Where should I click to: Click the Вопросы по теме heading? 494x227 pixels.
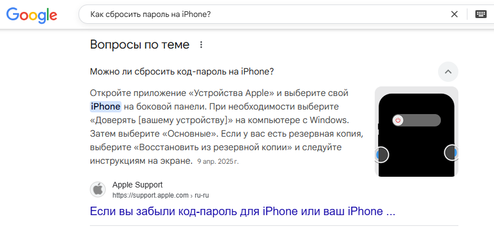[x=140, y=45]
